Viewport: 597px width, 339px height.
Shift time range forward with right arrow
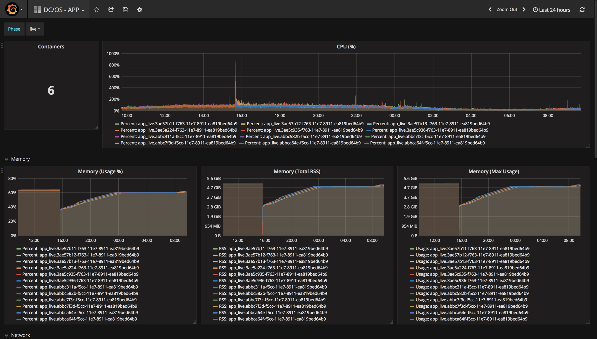click(524, 10)
